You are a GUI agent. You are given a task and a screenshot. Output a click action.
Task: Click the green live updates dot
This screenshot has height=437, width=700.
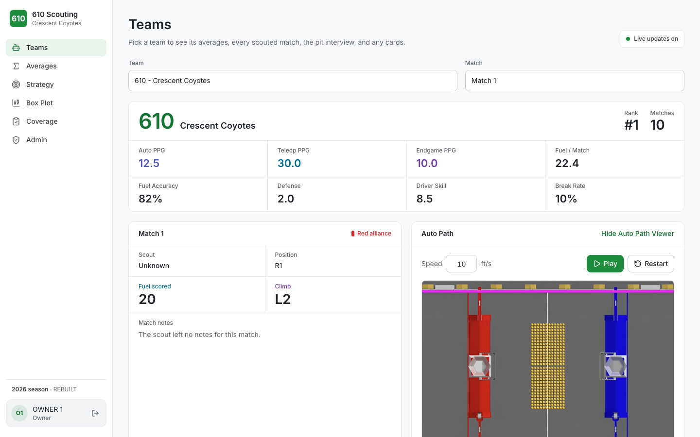[628, 39]
